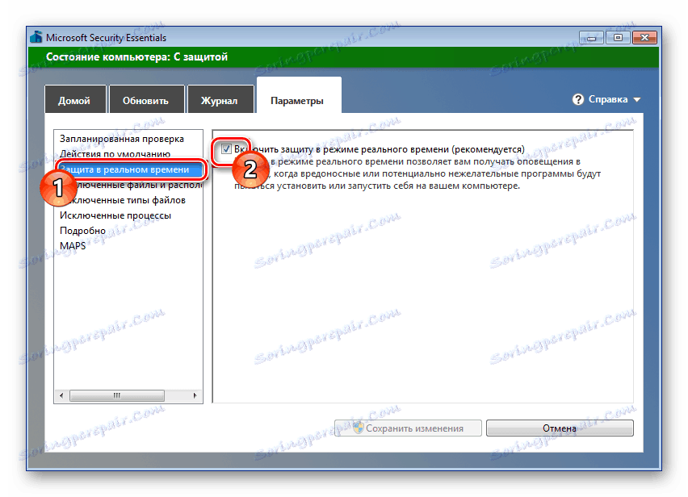Click the 'Состояние компьютера: С защитой' status text
This screenshot has height=497, width=688.
137,57
